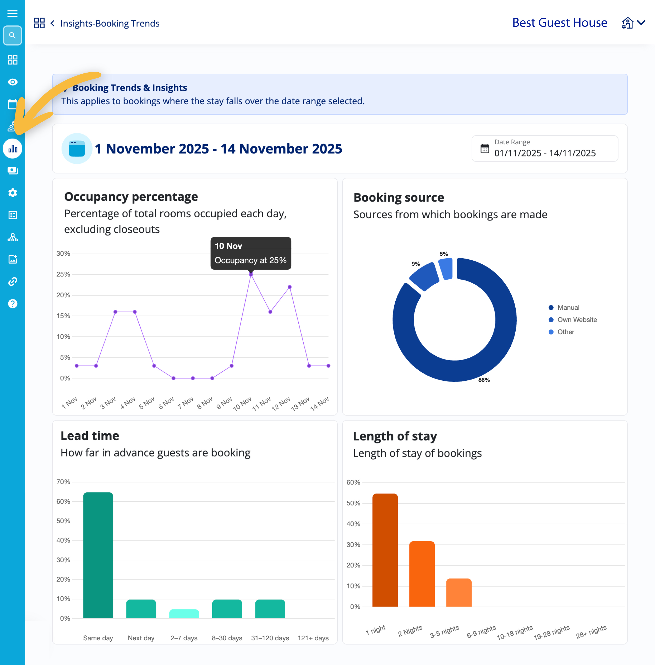Open the add image sidebar icon
This screenshot has height=665, width=655.
[x=13, y=259]
